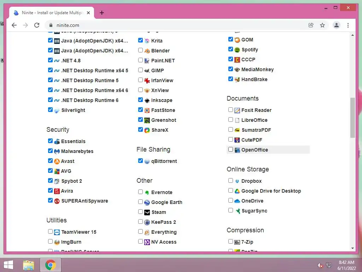Screen dimensions: 362x272
Task: Go back to the previous page
Action: 14,25
